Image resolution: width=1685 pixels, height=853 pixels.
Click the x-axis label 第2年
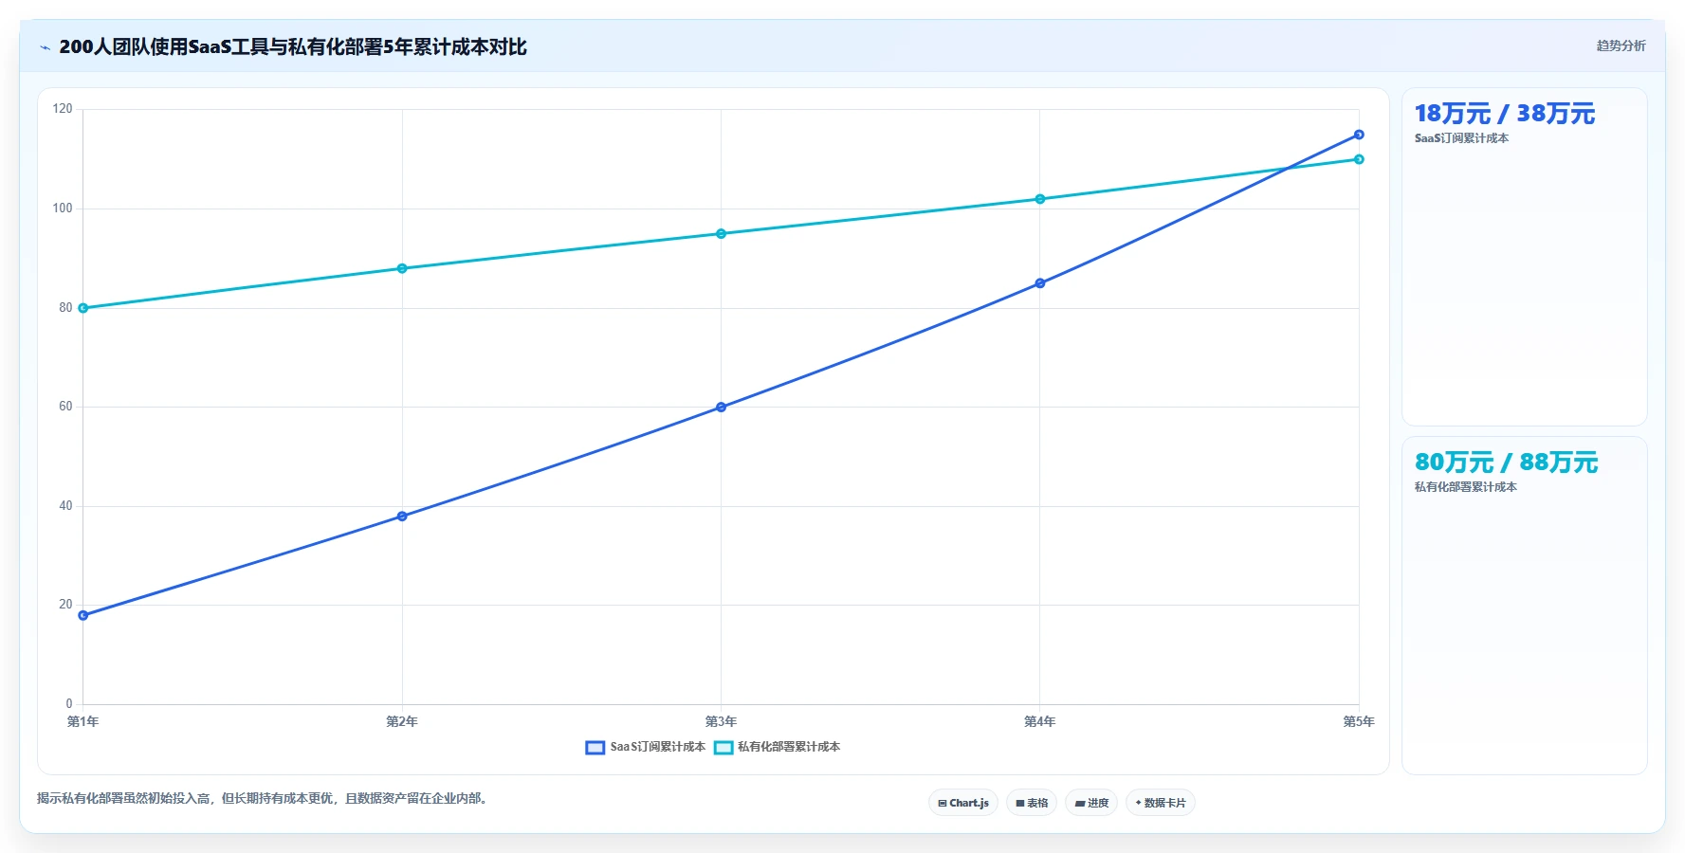(x=402, y=722)
